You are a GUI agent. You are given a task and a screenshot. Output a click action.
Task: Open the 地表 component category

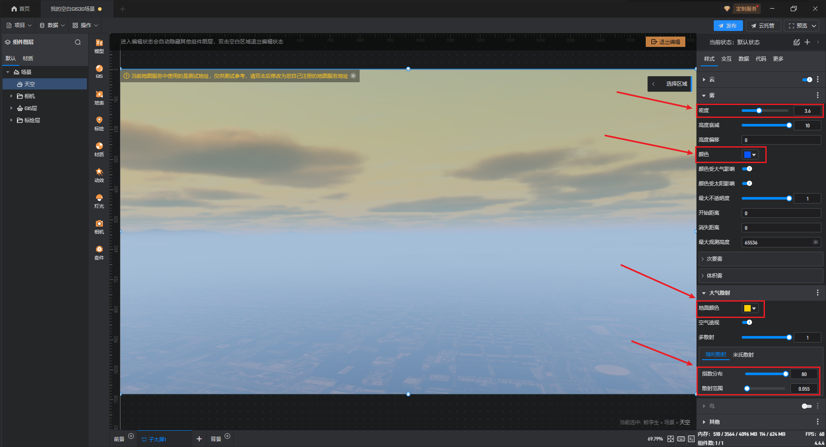point(99,98)
